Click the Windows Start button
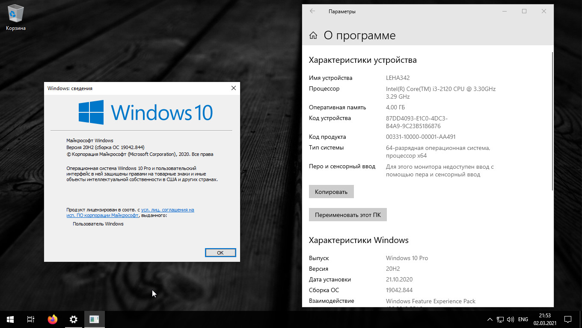The height and width of the screenshot is (328, 582). pyautogui.click(x=10, y=319)
